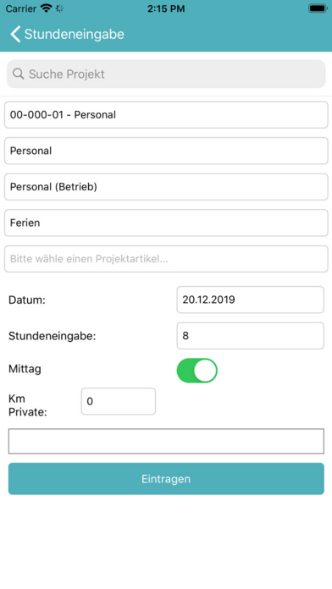Tap the battery indicator icon
The image size is (332, 589).
click(317, 8)
